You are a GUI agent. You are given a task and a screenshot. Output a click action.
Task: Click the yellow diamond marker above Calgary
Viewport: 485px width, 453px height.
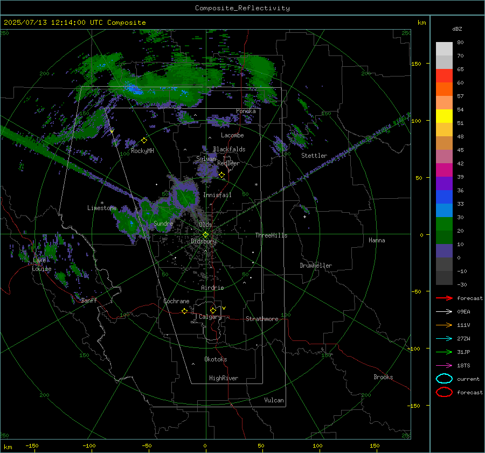pos(213,310)
